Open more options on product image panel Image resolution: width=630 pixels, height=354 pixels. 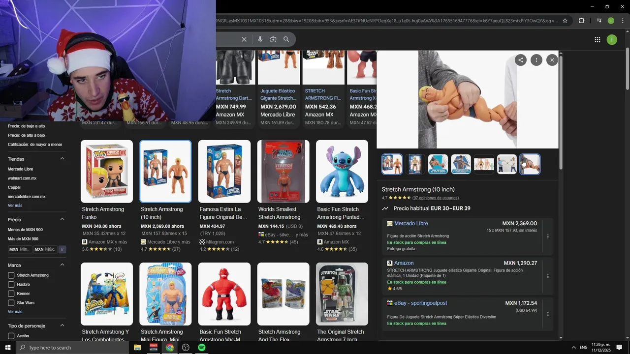[x=536, y=60]
